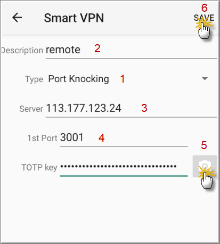Expand the Type list using the triangle arrow
The height and width of the screenshot is (244, 220).
pyautogui.click(x=205, y=78)
